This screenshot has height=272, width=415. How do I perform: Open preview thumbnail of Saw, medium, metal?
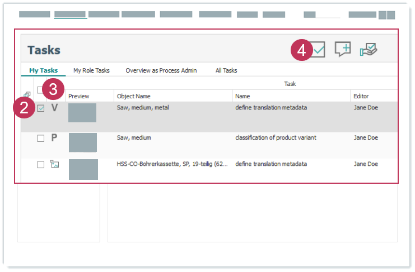pyautogui.click(x=82, y=113)
